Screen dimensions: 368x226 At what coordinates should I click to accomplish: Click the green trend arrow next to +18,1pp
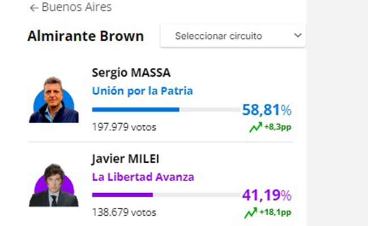point(251,212)
